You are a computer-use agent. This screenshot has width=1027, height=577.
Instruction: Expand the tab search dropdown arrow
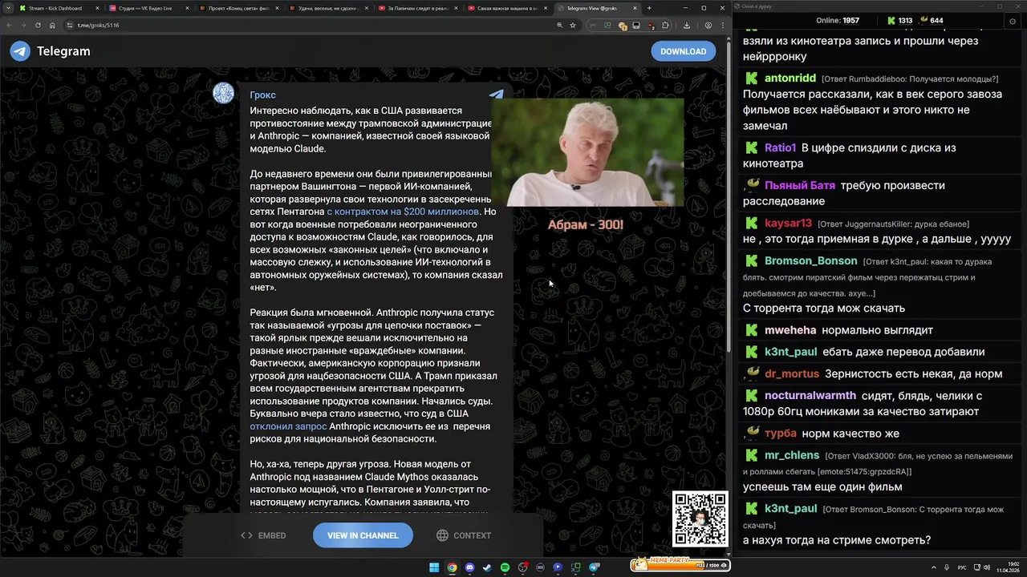click(7, 8)
